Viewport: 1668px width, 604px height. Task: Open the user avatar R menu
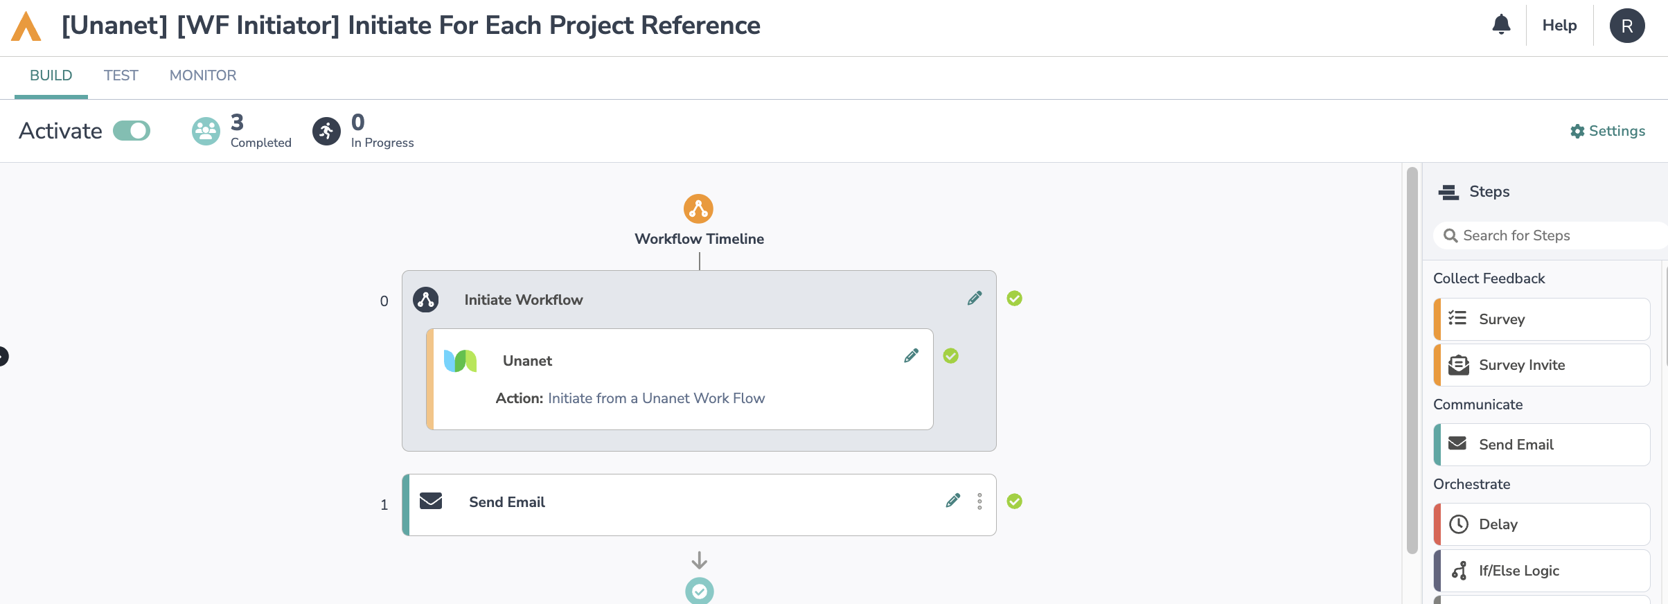1627,26
